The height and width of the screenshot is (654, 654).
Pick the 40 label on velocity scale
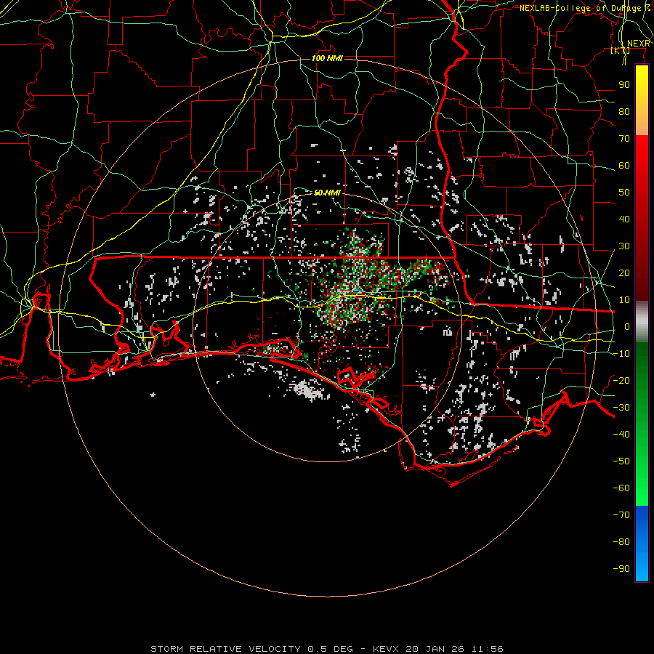(624, 219)
